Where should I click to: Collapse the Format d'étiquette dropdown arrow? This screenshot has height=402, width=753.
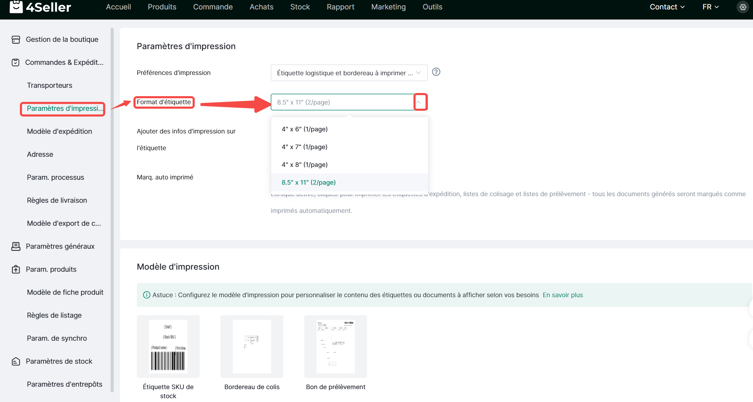click(x=418, y=102)
